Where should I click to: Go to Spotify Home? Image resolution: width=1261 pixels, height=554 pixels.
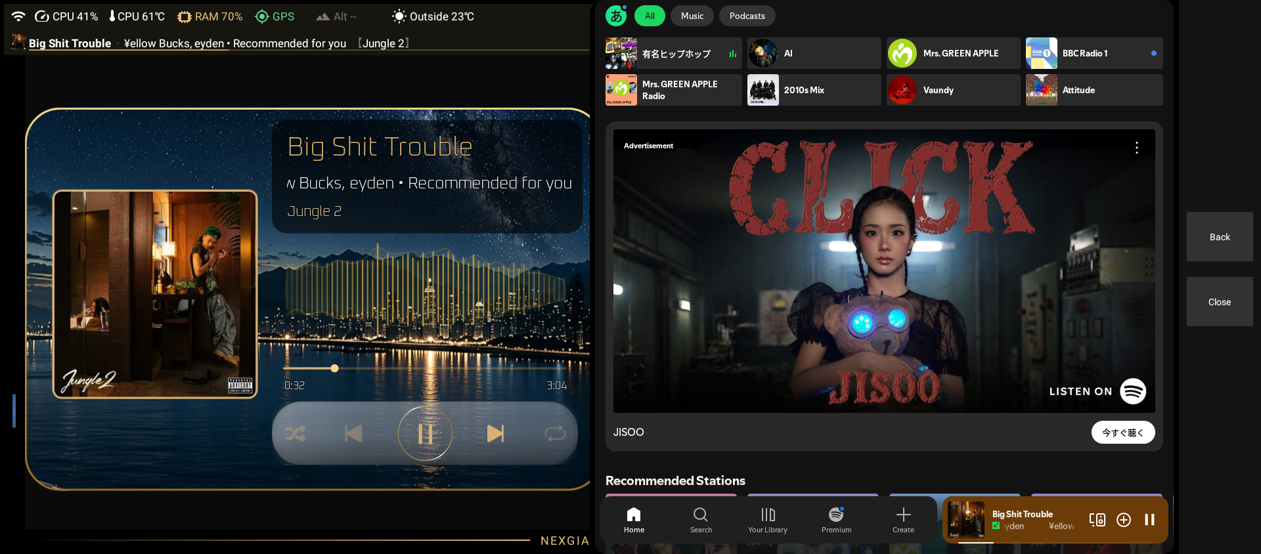coord(634,520)
